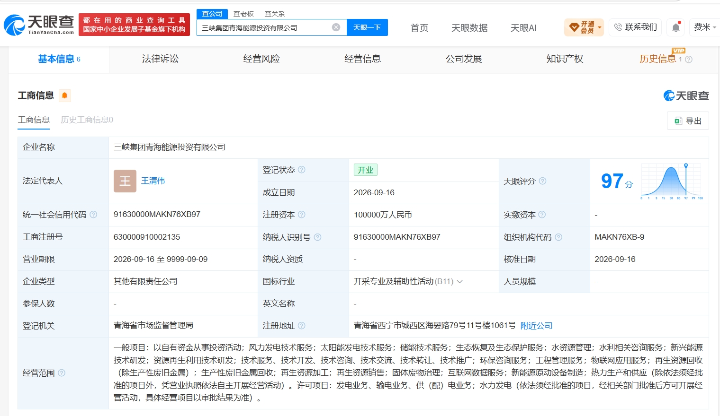Select the 查公司 search tab
The width and height of the screenshot is (720, 416).
(x=212, y=14)
